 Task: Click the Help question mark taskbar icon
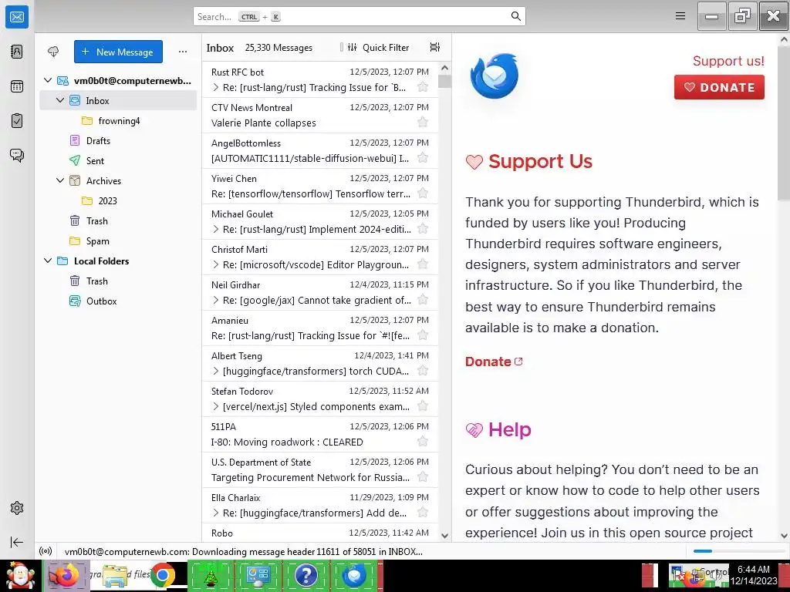306,575
